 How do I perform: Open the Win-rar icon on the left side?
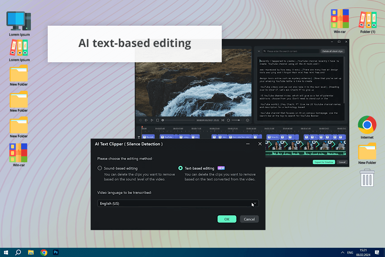[19, 155]
